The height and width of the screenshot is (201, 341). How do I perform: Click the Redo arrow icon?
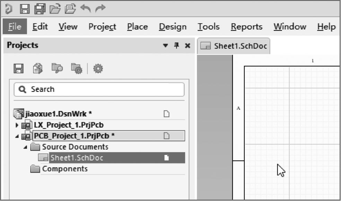pyautogui.click(x=100, y=8)
